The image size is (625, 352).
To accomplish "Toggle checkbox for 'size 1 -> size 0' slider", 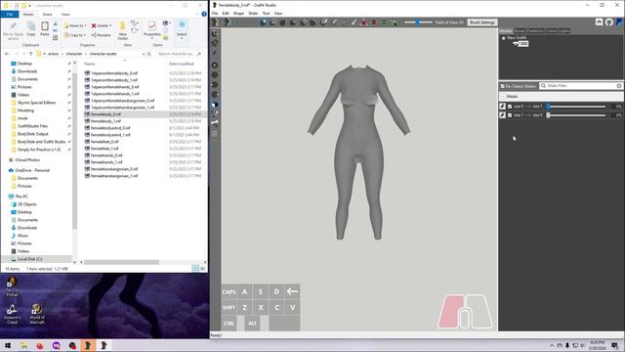I will click(x=510, y=115).
